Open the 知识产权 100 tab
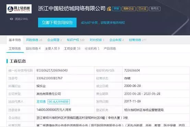The image size is (190, 127). click(x=75, y=40)
